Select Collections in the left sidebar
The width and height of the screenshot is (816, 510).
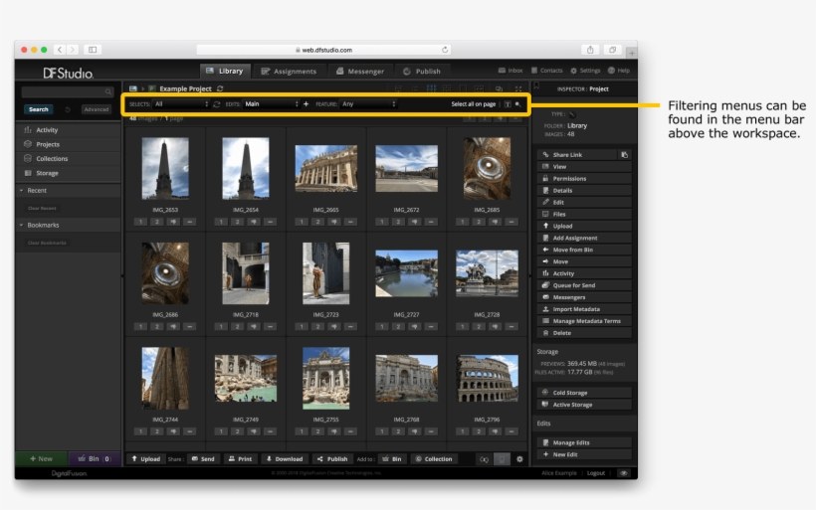click(69, 159)
